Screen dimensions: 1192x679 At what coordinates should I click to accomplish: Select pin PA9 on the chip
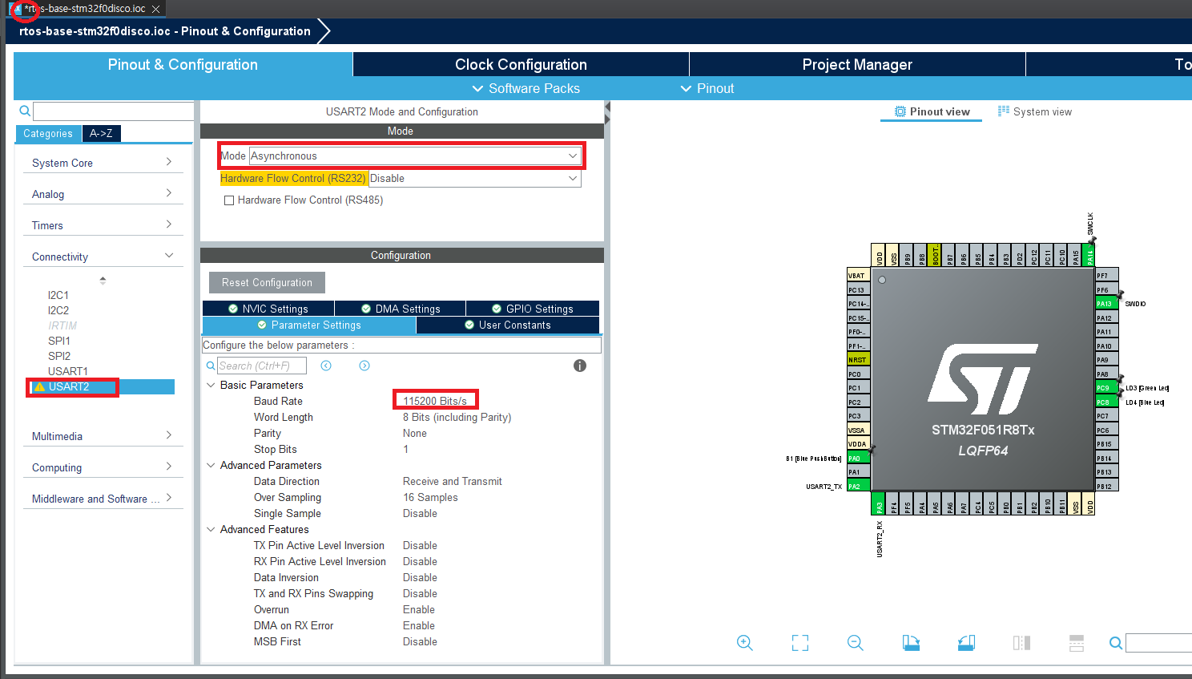tap(1106, 360)
